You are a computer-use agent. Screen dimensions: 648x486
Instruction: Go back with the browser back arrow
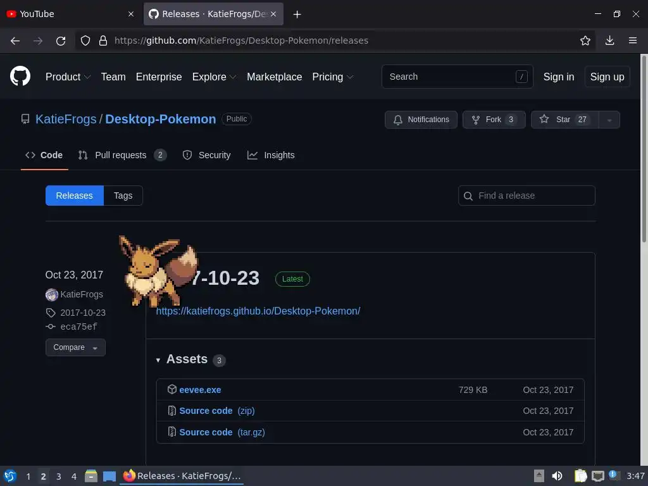coord(15,40)
